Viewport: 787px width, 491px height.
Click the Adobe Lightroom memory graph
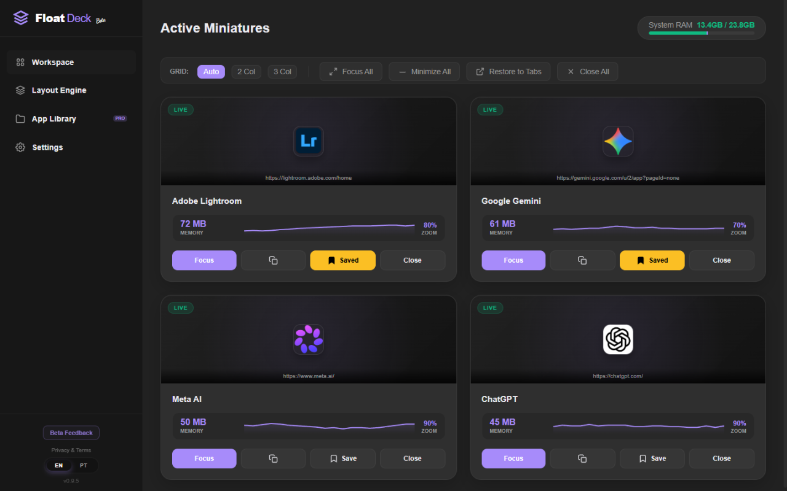pos(330,228)
